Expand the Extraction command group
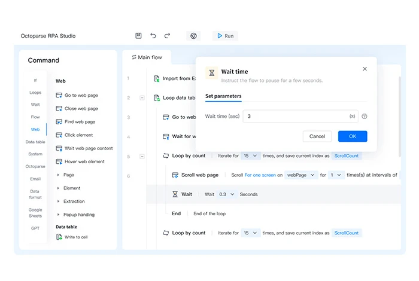The width and height of the screenshot is (419, 281). pyautogui.click(x=58, y=201)
